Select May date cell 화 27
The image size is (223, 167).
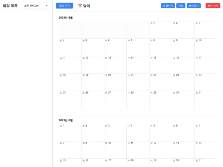[115, 99]
